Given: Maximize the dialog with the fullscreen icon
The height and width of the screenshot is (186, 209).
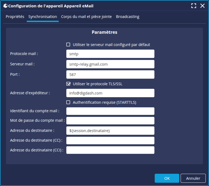Looking at the screenshot, I should [194, 6].
